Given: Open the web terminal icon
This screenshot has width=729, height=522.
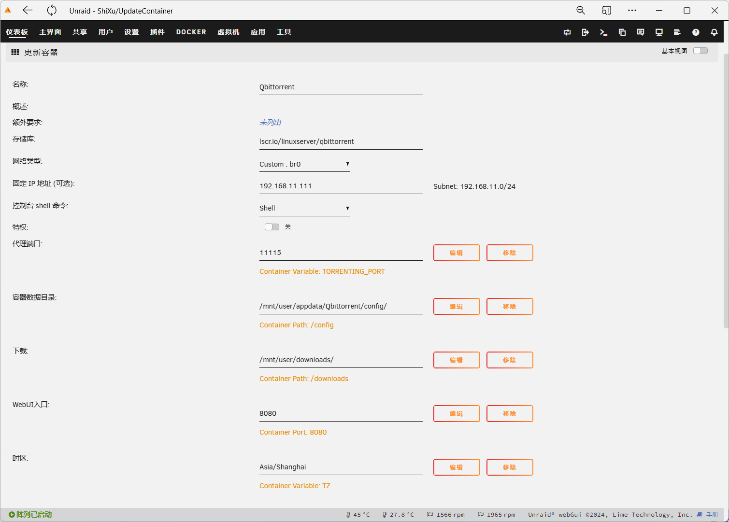Looking at the screenshot, I should (603, 32).
